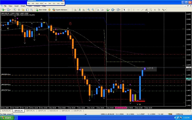Expand the Templates dropdown arrow
Screen dimensions: 192x120
120,10
